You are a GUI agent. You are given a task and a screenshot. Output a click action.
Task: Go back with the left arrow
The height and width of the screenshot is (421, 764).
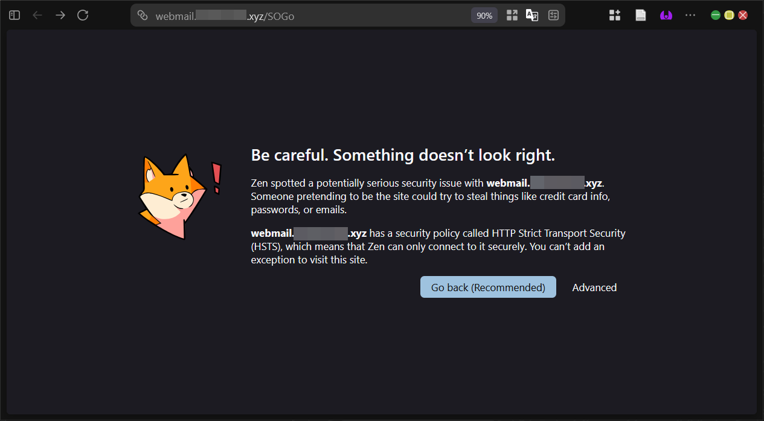(37, 15)
